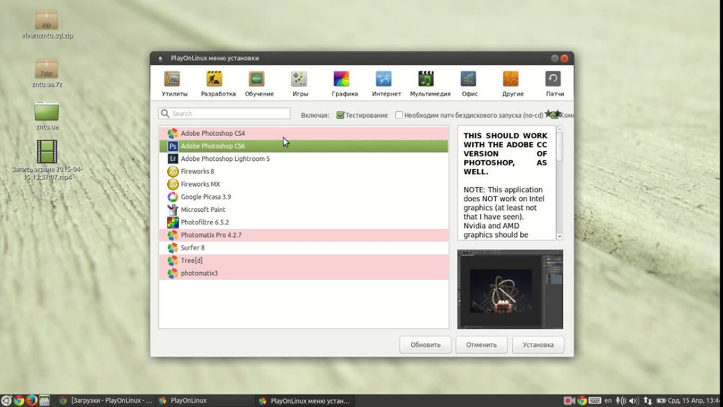Image resolution: width=723 pixels, height=407 pixels.
Task: Open the system menu in taskbar
Action: (6, 401)
